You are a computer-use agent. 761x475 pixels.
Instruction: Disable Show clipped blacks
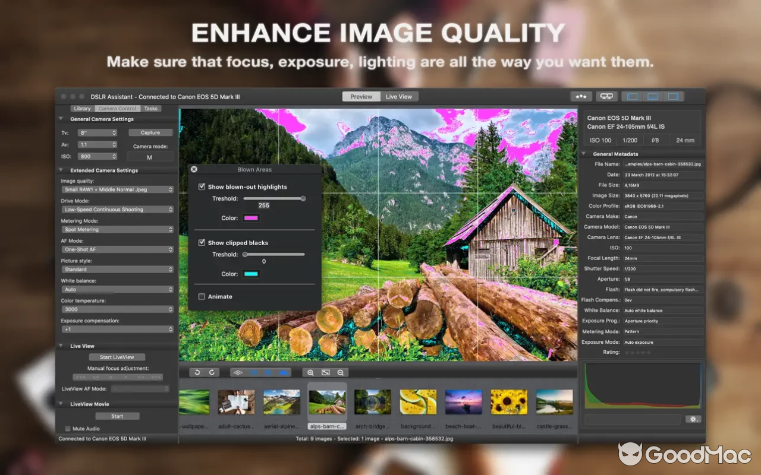pos(202,242)
